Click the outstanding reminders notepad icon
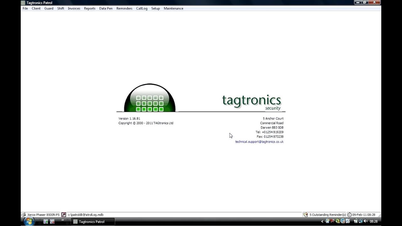This screenshot has width=402, height=226. point(305,215)
